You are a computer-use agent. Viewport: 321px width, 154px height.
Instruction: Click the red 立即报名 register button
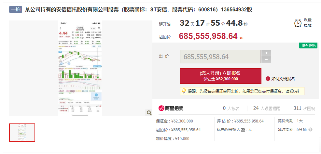pos(221,76)
